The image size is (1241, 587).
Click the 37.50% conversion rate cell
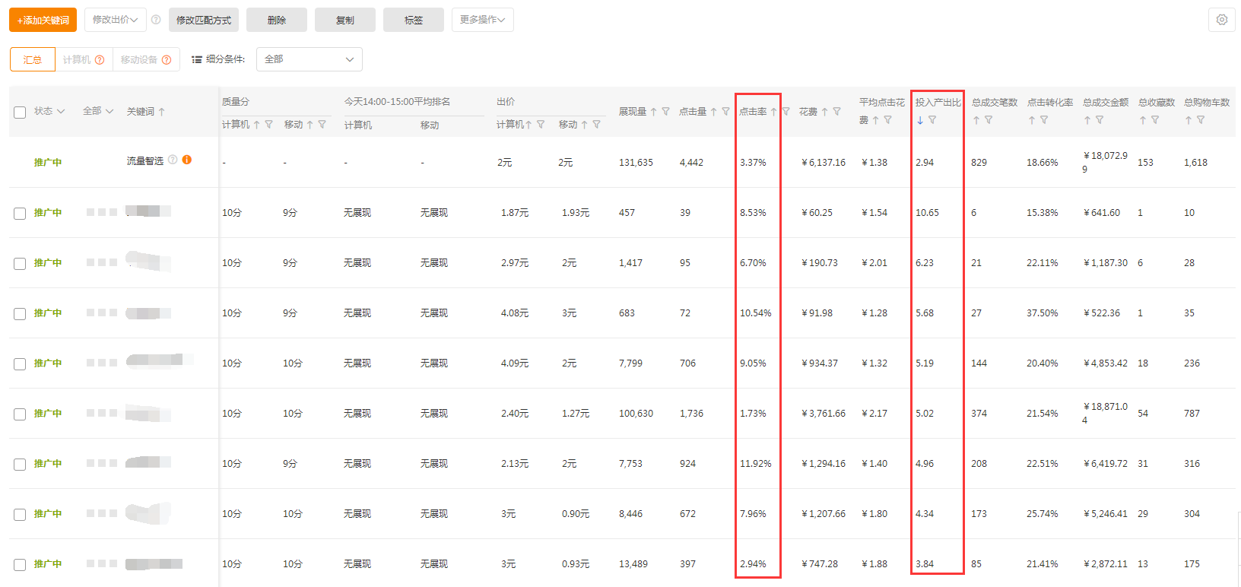(x=1043, y=313)
